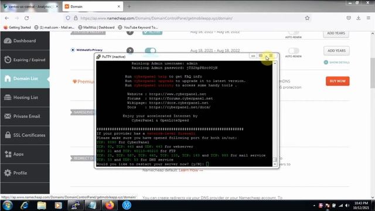The height and width of the screenshot is (211, 375).
Task: Open Hosting List in sidebar
Action: click(25, 97)
